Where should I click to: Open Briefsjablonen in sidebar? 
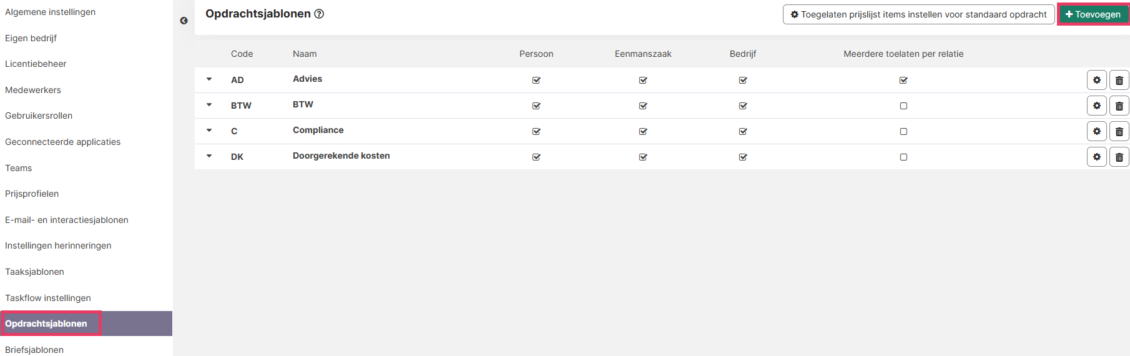(34, 350)
